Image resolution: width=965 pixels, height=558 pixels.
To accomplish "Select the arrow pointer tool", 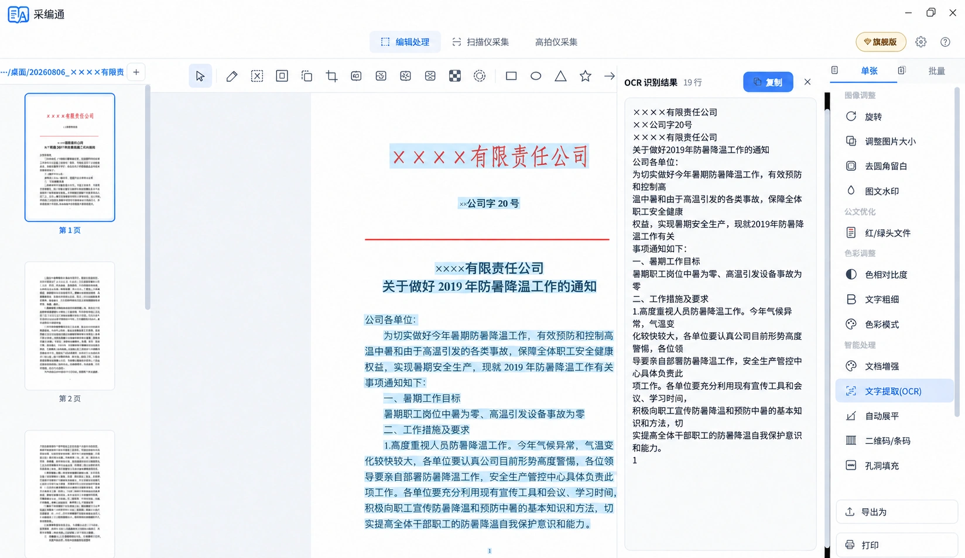I will 200,76.
